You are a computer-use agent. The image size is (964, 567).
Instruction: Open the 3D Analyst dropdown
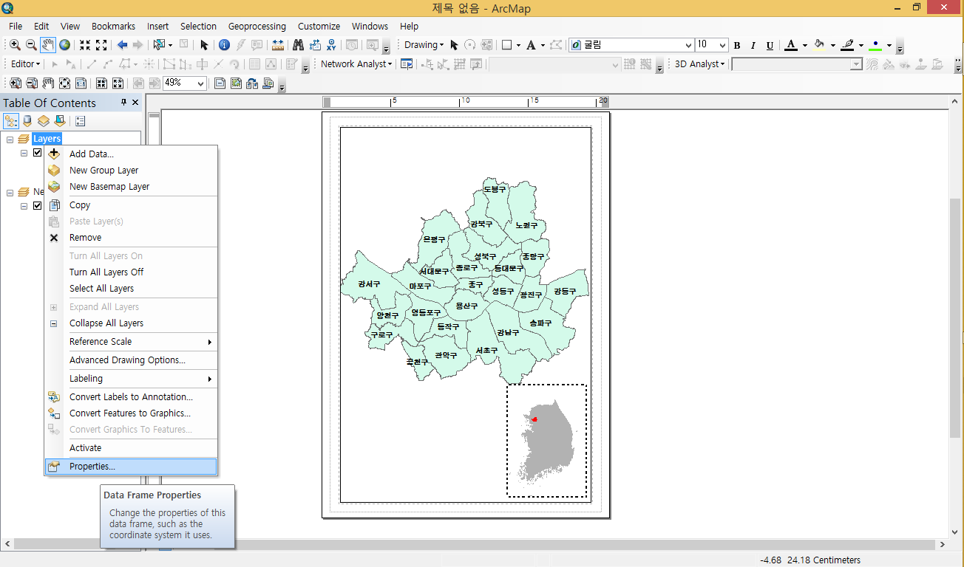coord(699,64)
